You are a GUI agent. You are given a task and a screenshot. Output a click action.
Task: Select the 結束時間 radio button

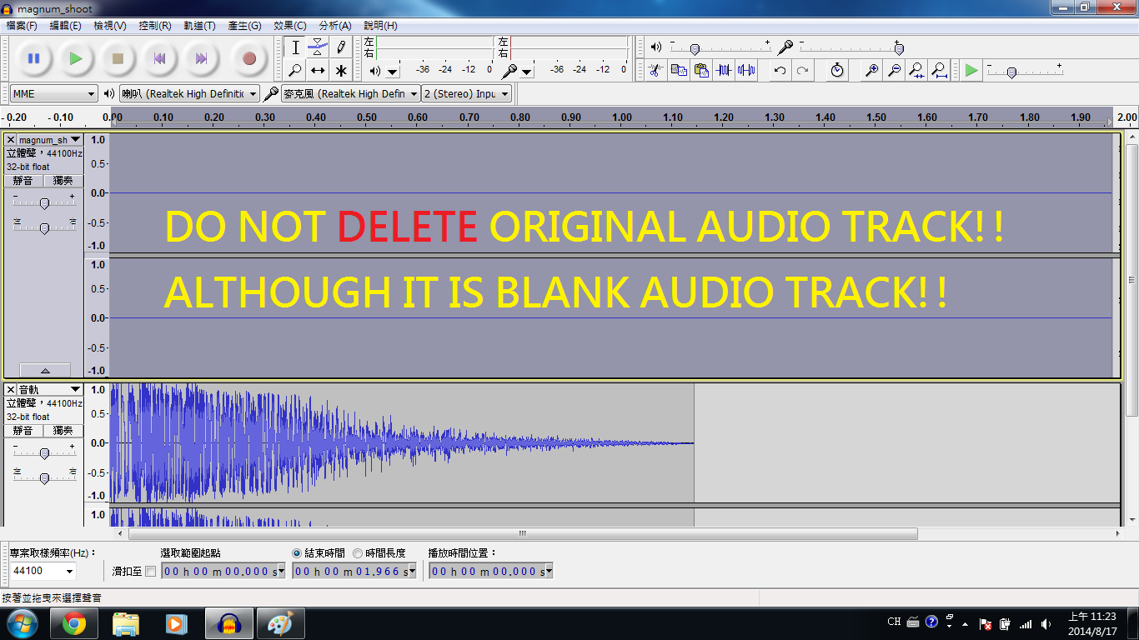coord(298,553)
